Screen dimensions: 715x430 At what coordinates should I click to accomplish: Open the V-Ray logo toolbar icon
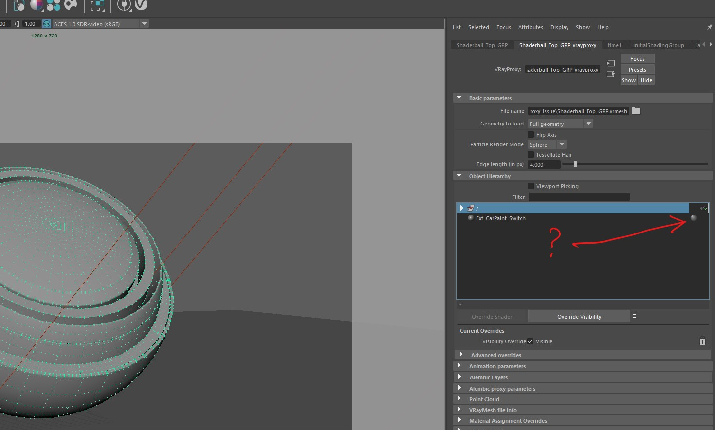coord(141,5)
